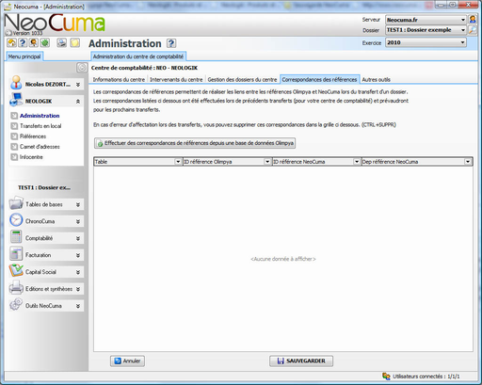Image resolution: width=482 pixels, height=385 pixels.
Task: Click Effectuer des correspondances depuis Olimpya button
Action: point(195,143)
